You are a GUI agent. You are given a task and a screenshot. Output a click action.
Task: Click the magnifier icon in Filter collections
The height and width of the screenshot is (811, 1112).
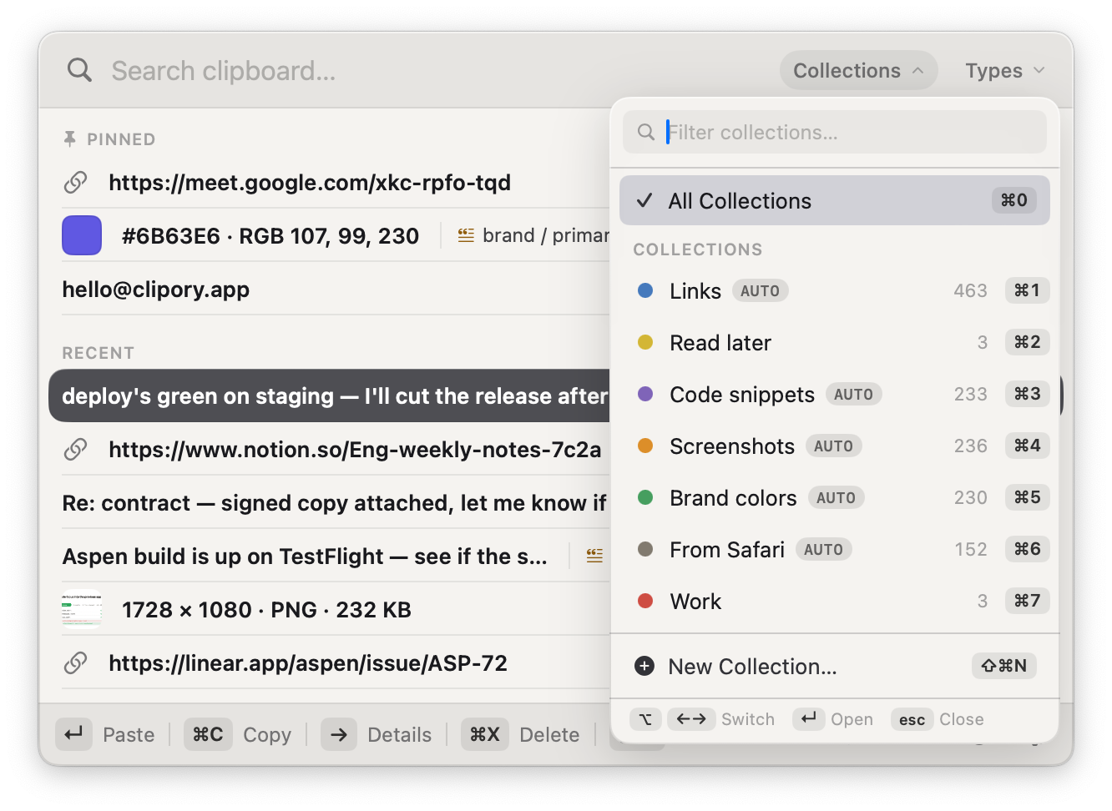click(645, 132)
